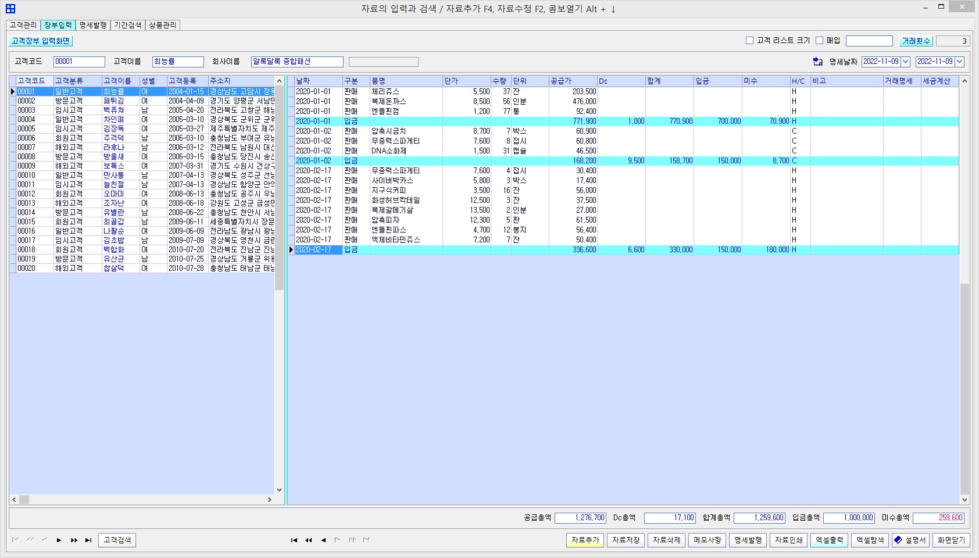This screenshot has width=979, height=558.
Task: Click the blue arrow icon beside 명세날짜
Action: coord(817,62)
